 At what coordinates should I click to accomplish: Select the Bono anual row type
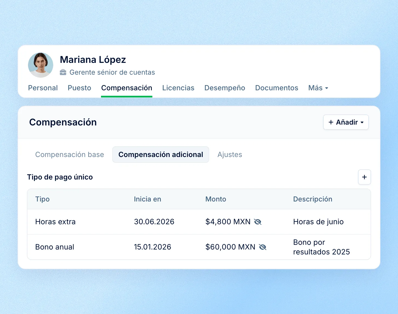pyautogui.click(x=55, y=247)
